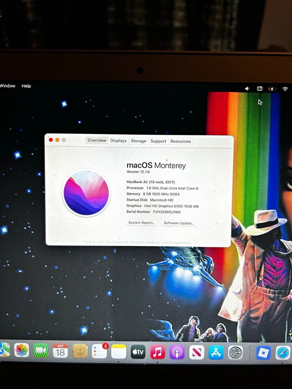The height and width of the screenshot is (389, 292).
Task: Close the About This Mac window
Action: tap(51, 140)
